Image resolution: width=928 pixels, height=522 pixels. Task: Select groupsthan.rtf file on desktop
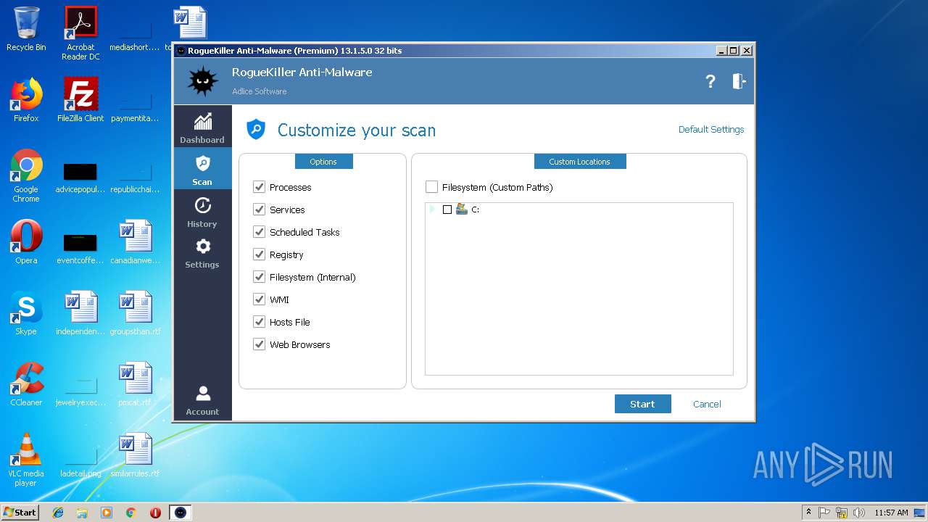click(136, 313)
